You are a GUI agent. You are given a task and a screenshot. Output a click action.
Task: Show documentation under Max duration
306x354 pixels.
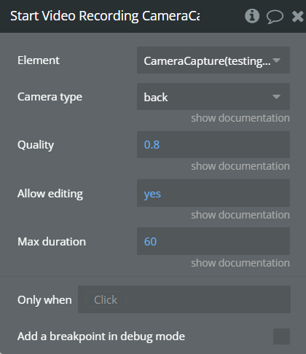[240, 263]
